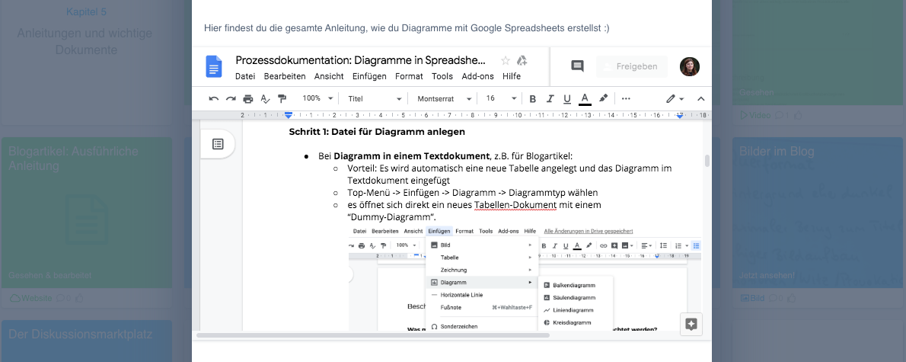
Task: Click the document's vertical scrollbar thumb
Action: coord(707,161)
